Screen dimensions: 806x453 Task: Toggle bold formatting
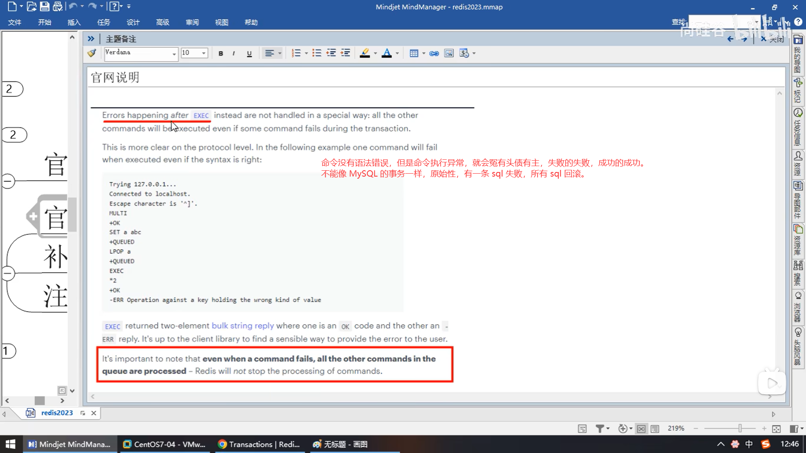pos(221,53)
